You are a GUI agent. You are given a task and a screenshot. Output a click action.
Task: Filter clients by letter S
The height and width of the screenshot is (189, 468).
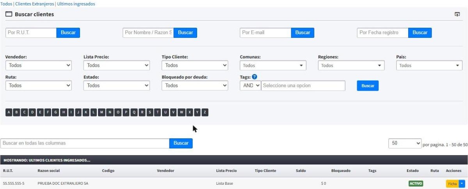(x=150, y=112)
